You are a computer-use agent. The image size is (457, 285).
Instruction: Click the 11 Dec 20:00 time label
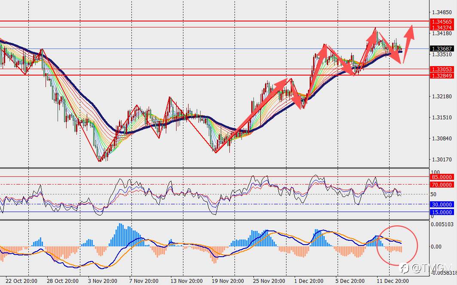click(392, 281)
